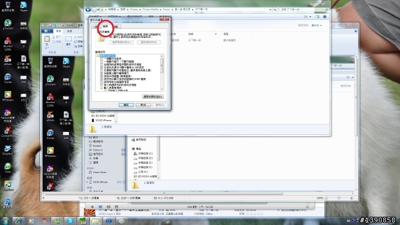Zoom in with Paint's plus button
400x225 pixels.
click(352, 198)
